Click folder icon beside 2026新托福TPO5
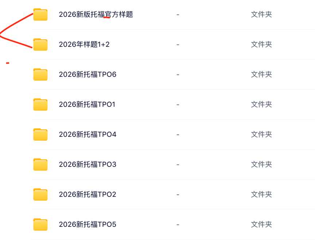Image resolution: width=315 pixels, height=240 pixels. [40, 224]
